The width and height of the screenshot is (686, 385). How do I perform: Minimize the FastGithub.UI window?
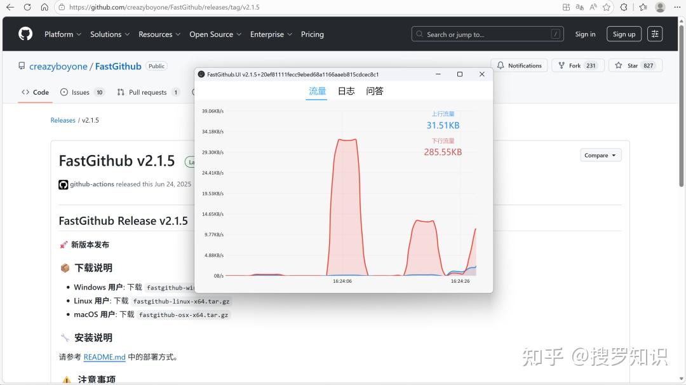[438, 74]
